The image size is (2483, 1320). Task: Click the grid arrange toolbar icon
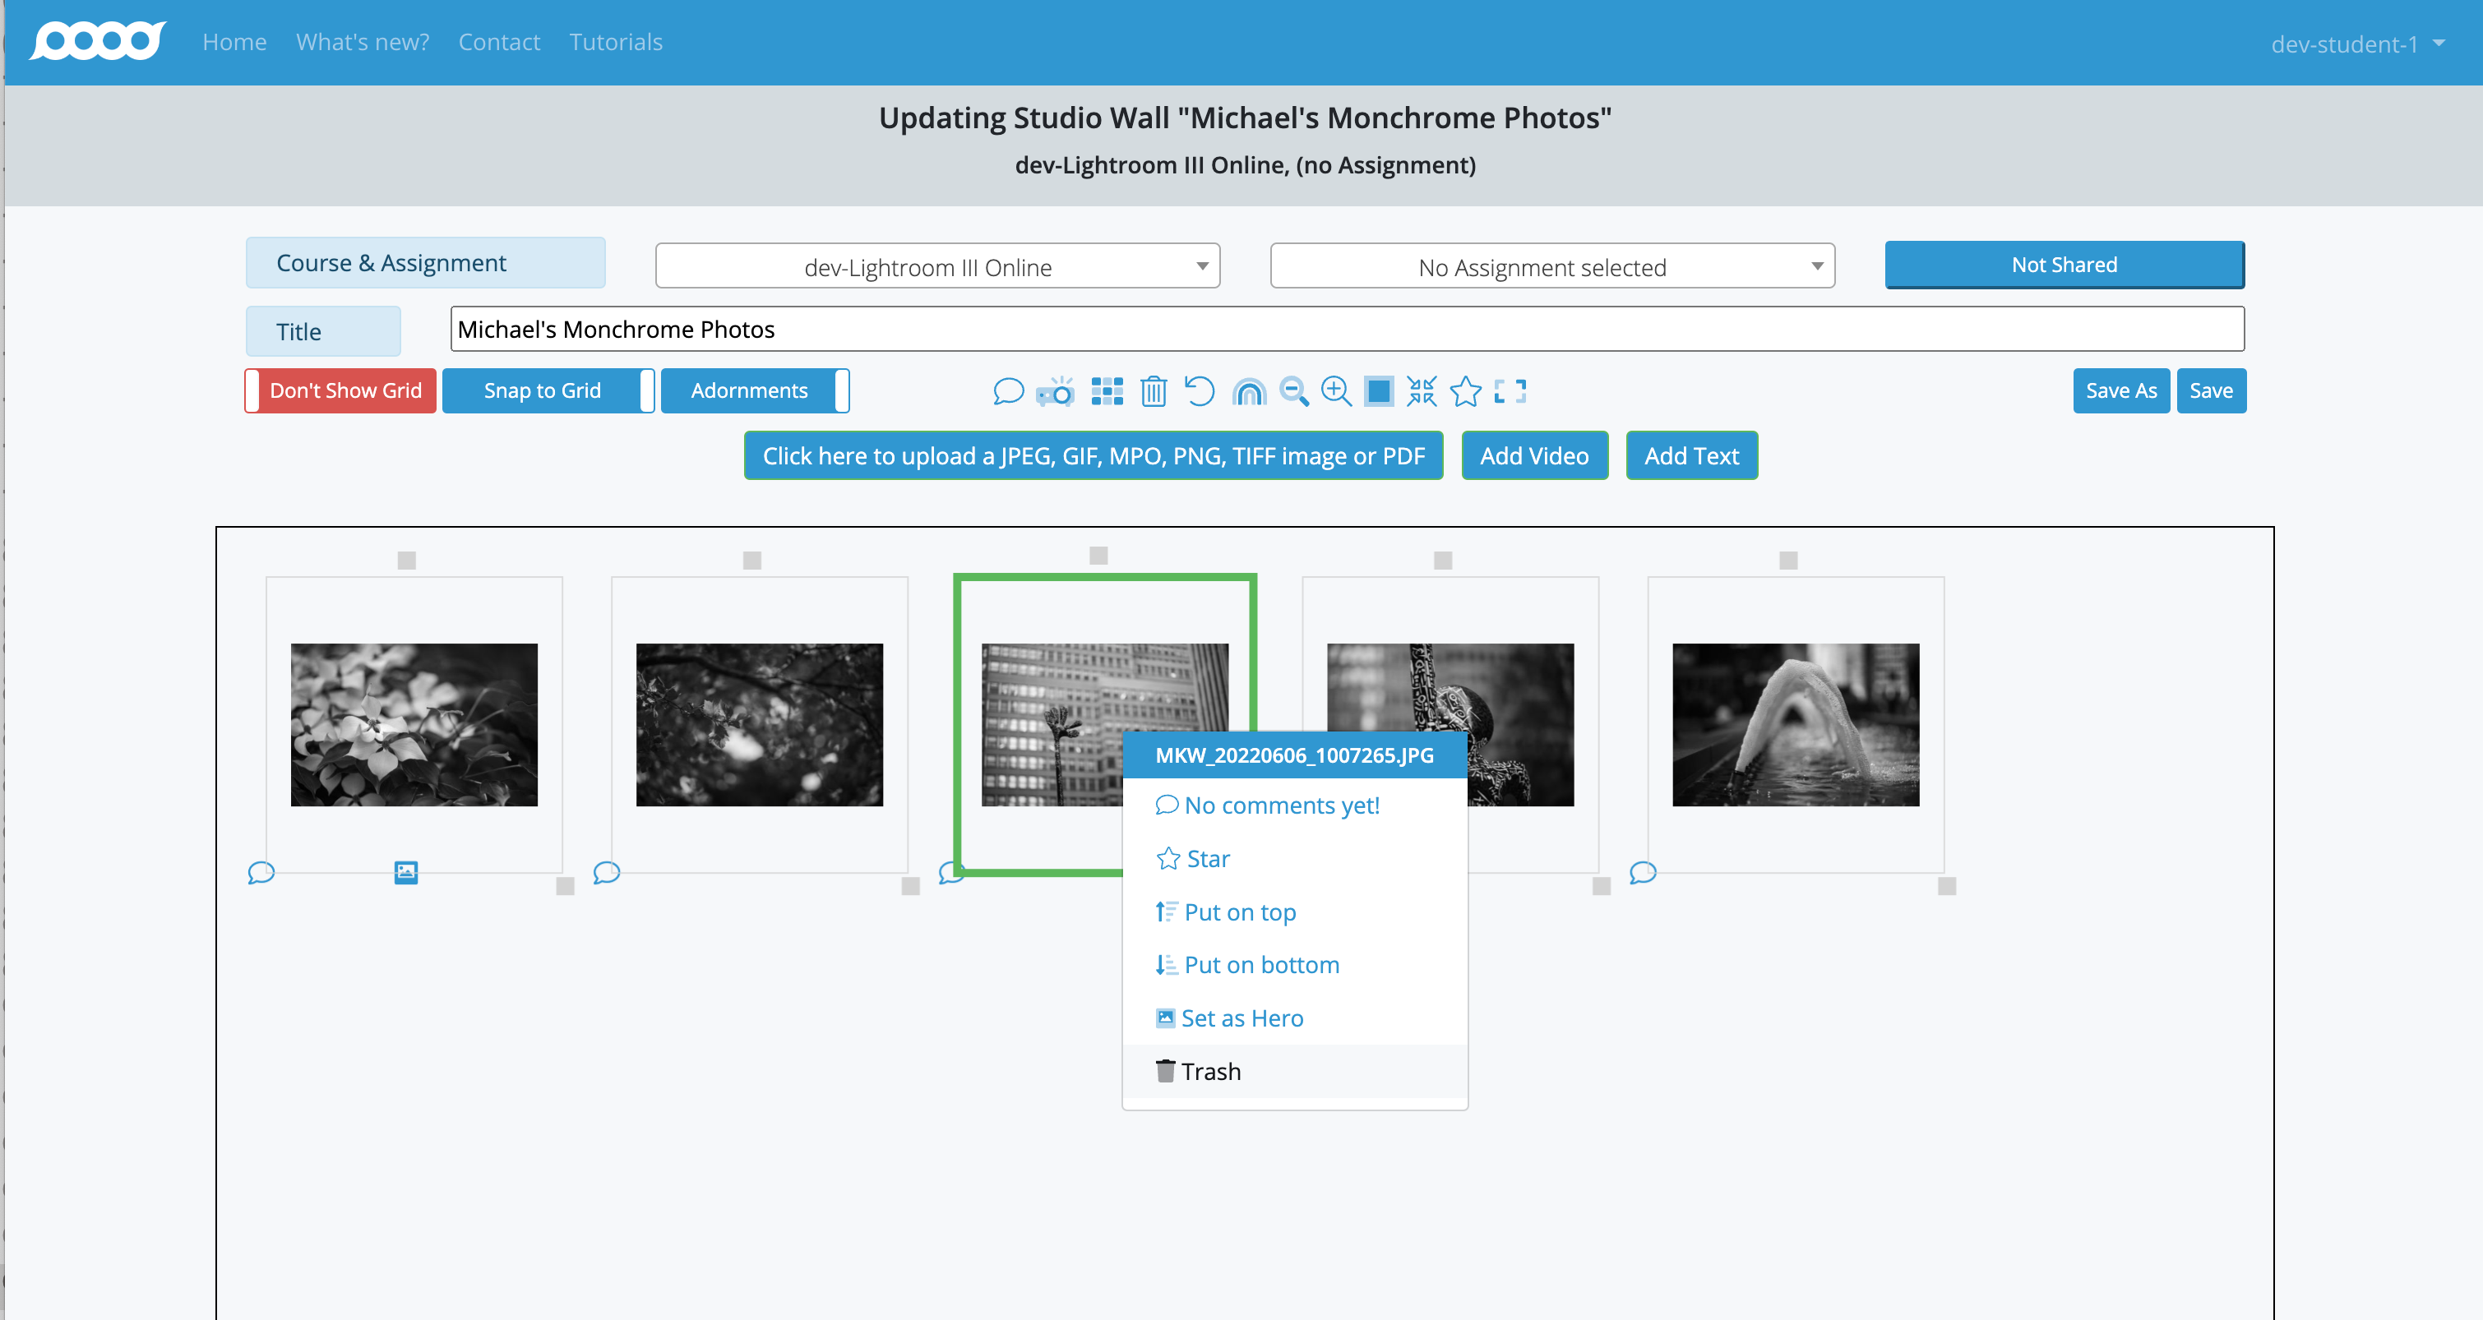pos(1107,391)
